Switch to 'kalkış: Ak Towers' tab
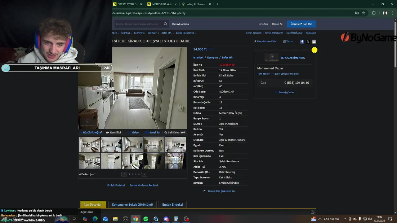 [196, 4]
